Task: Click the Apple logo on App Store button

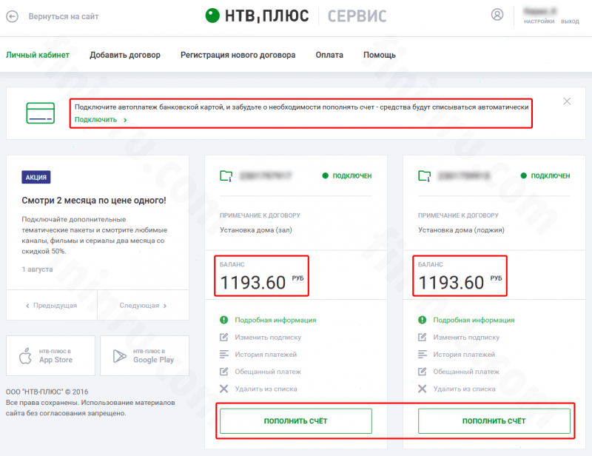Action: tap(25, 356)
